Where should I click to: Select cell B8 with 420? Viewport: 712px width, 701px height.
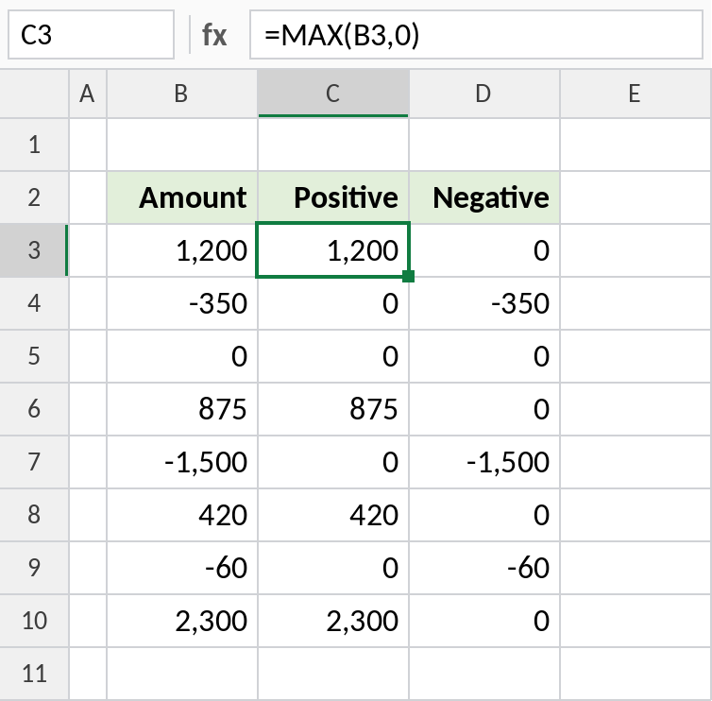(x=181, y=515)
